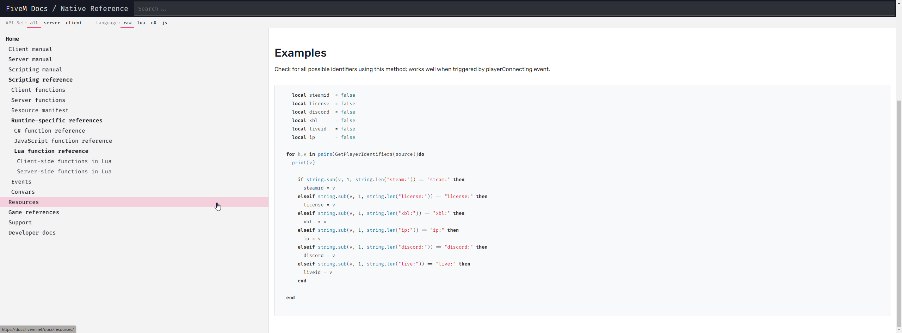Switch language to js
The height and width of the screenshot is (333, 902).
tap(165, 23)
